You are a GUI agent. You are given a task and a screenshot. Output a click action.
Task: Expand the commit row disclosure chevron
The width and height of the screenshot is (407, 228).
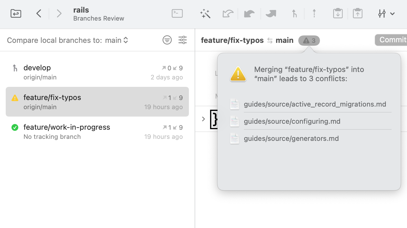pyautogui.click(x=204, y=119)
